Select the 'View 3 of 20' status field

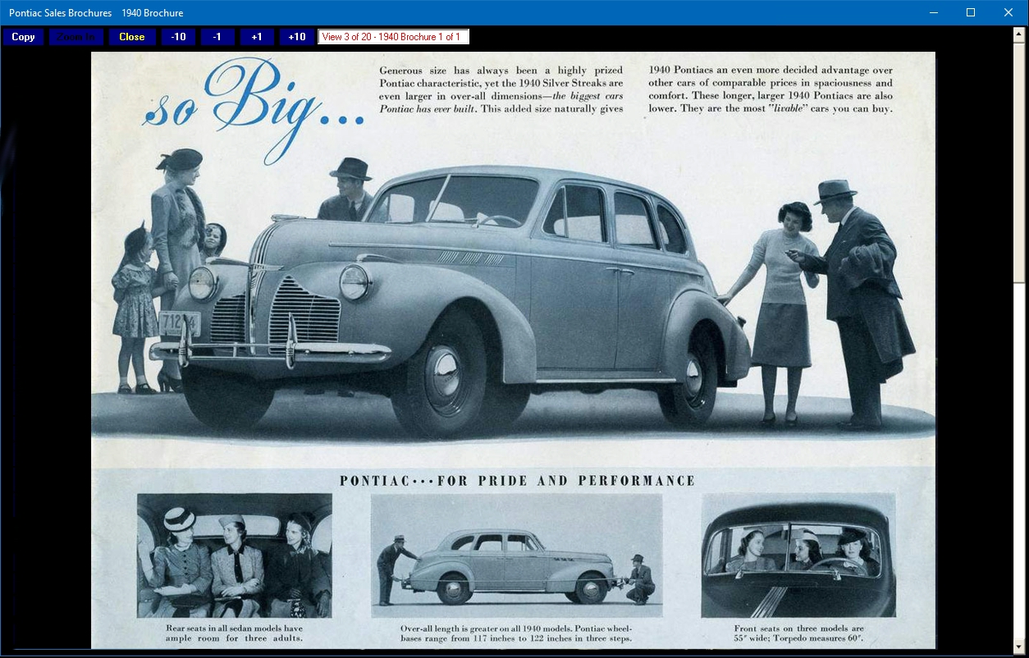(394, 37)
